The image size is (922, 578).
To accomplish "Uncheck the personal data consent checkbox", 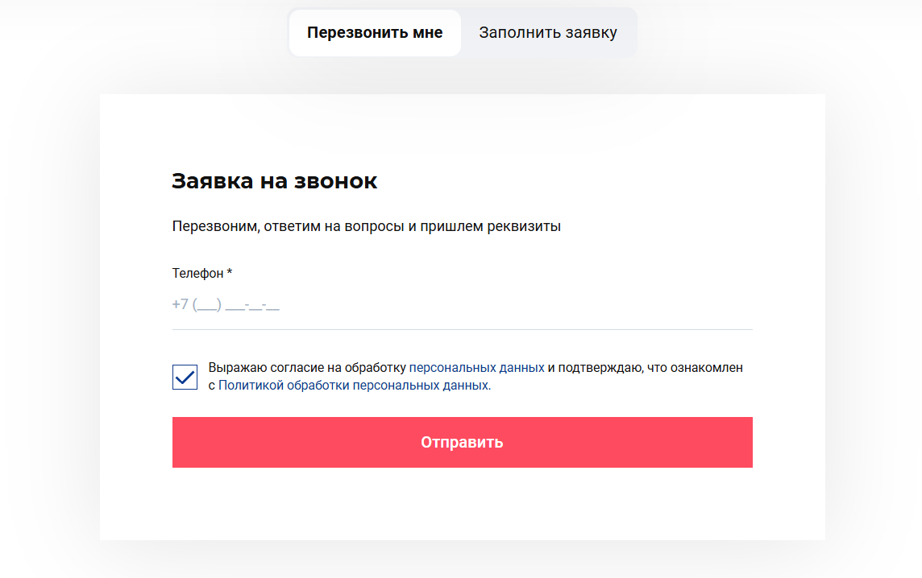I will (x=185, y=377).
